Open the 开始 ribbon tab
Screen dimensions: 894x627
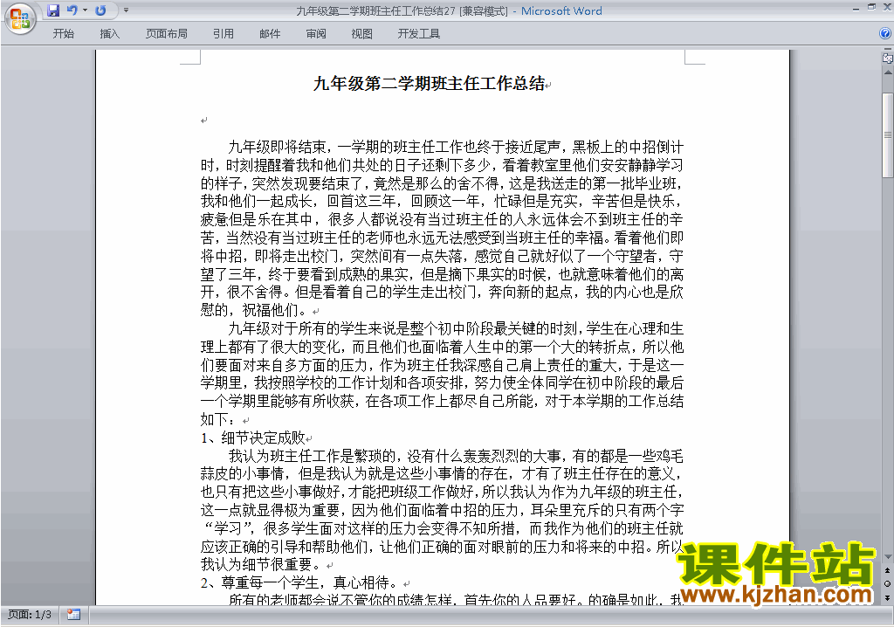click(63, 34)
